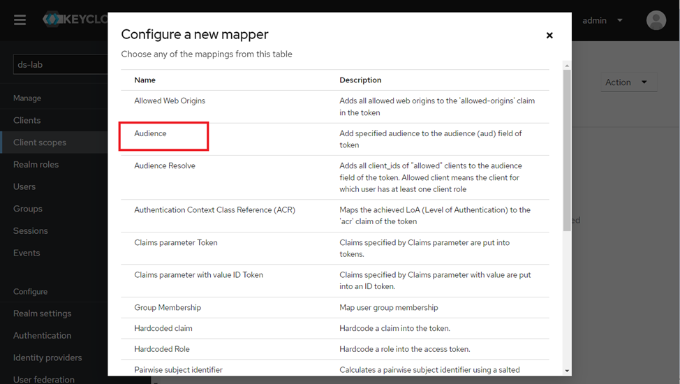The image size is (680, 384).
Task: Expand the Action dropdown
Action: click(627, 82)
